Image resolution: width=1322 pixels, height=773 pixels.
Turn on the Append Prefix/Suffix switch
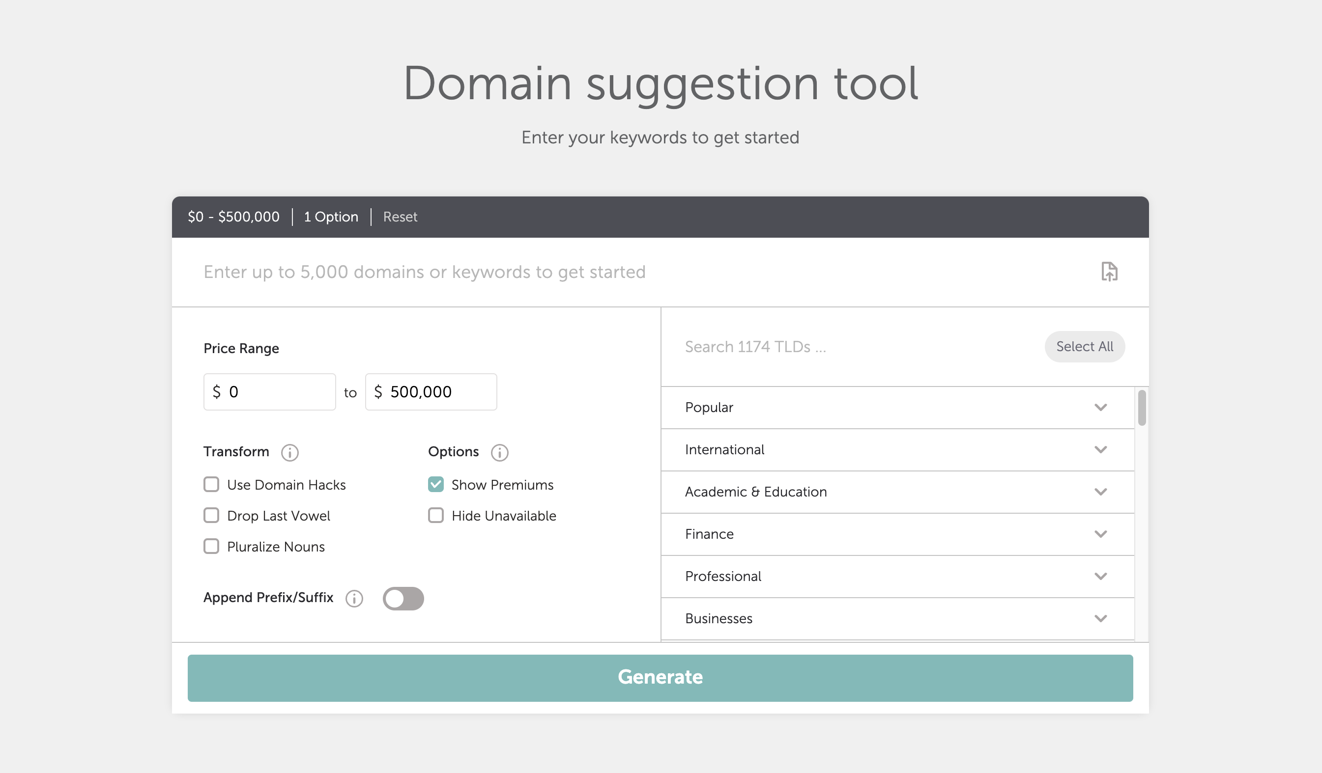point(403,598)
